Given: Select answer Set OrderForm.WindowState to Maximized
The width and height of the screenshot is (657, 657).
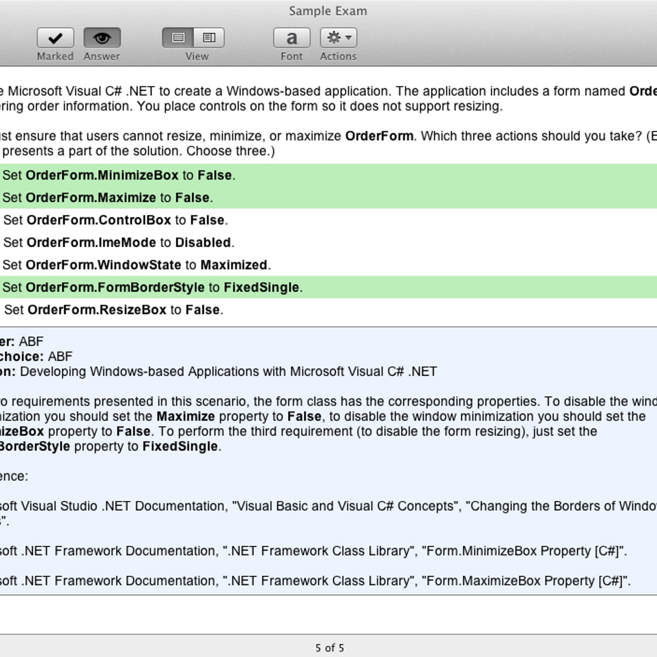Looking at the screenshot, I should pyautogui.click(x=328, y=265).
